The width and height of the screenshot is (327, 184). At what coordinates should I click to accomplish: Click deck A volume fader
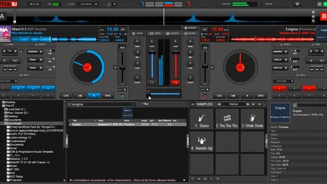pyautogui.click(x=152, y=52)
